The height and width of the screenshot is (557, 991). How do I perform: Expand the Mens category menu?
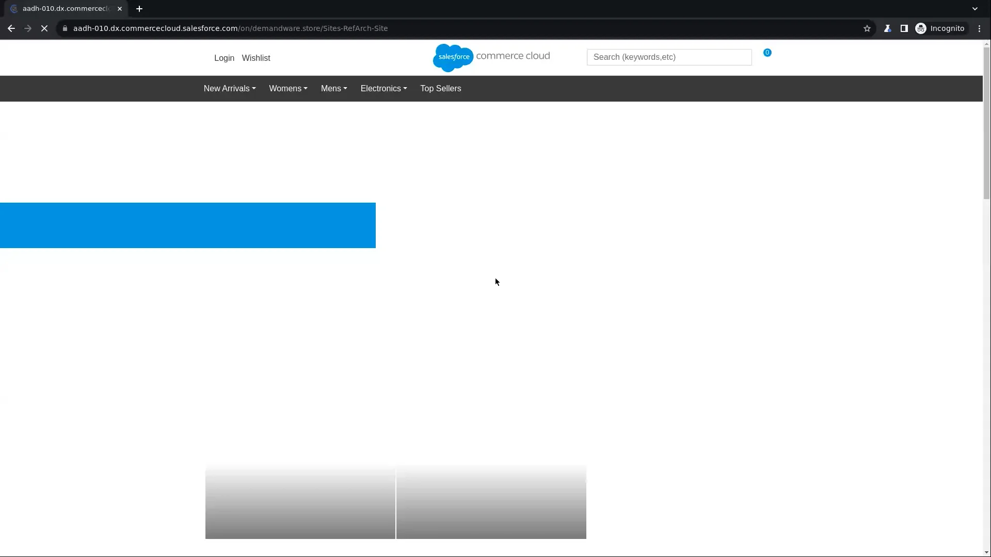click(333, 89)
